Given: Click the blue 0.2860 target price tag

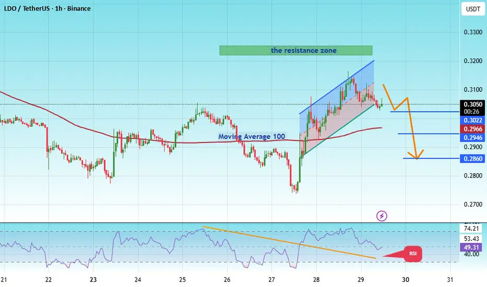Looking at the screenshot, I should click(472, 159).
